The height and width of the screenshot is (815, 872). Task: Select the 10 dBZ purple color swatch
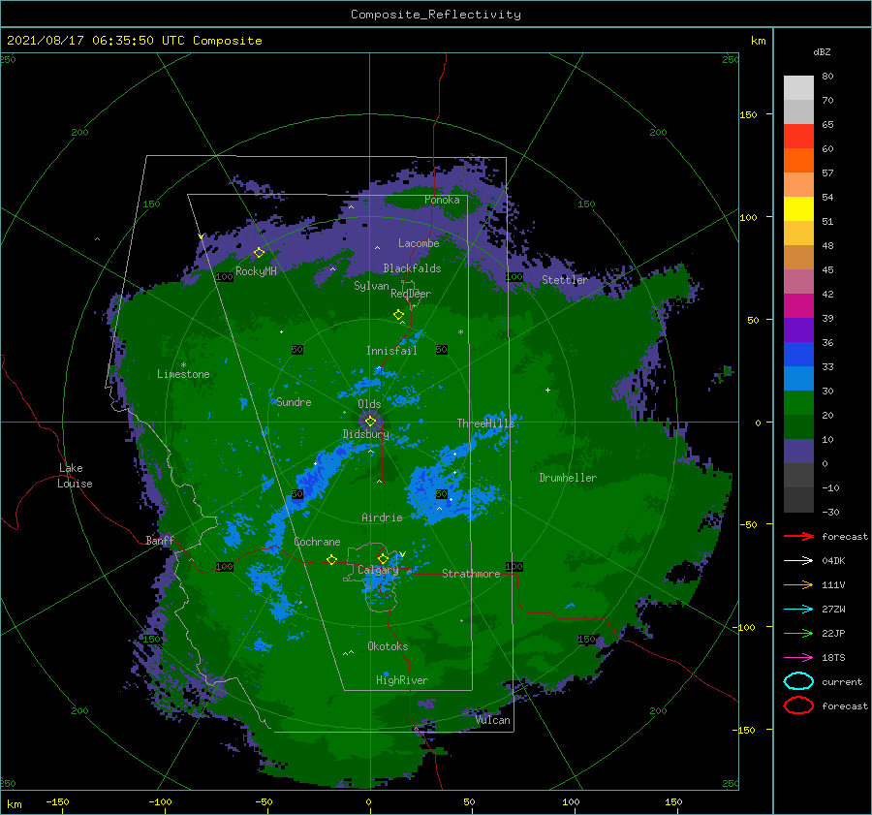pos(798,452)
